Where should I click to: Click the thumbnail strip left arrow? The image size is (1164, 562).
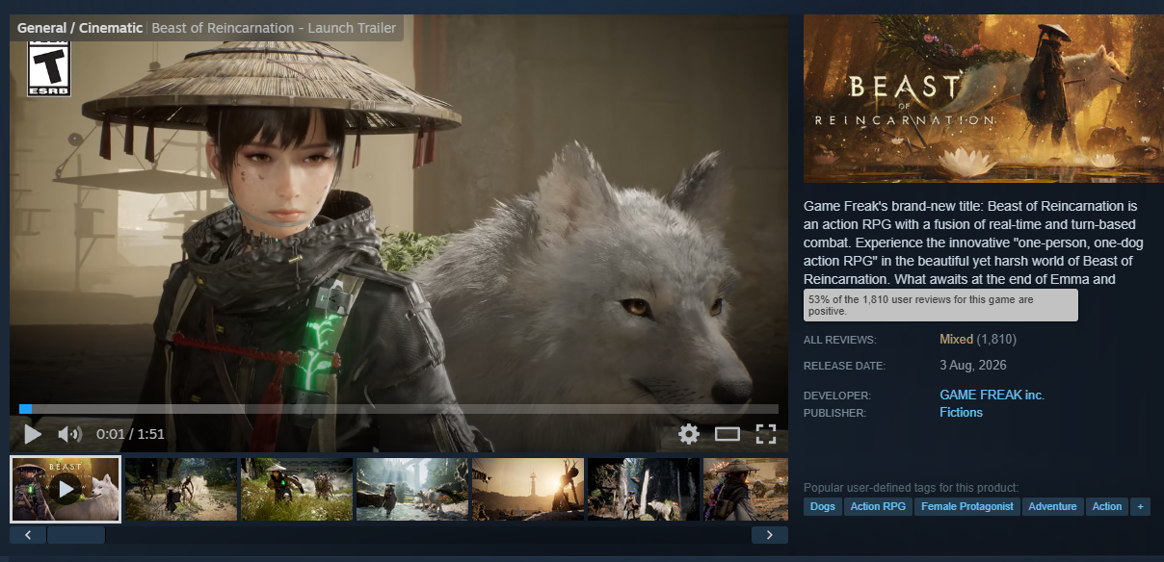coord(28,535)
